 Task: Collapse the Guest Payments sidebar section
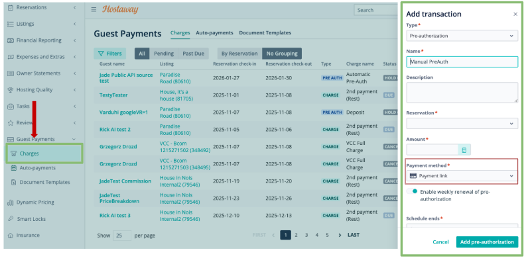click(74, 139)
